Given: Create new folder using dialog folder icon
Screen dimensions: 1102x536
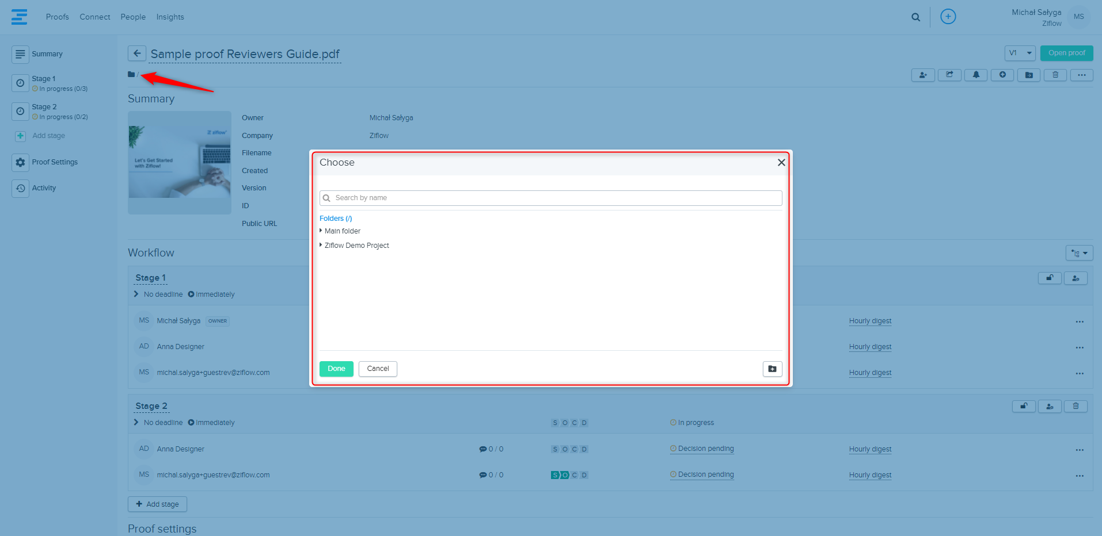Looking at the screenshot, I should click(772, 369).
